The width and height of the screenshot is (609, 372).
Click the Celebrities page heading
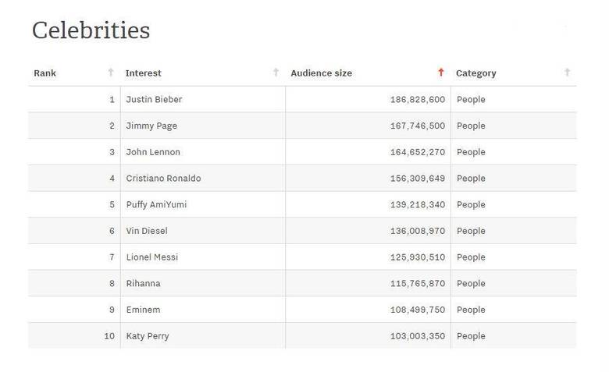[91, 30]
